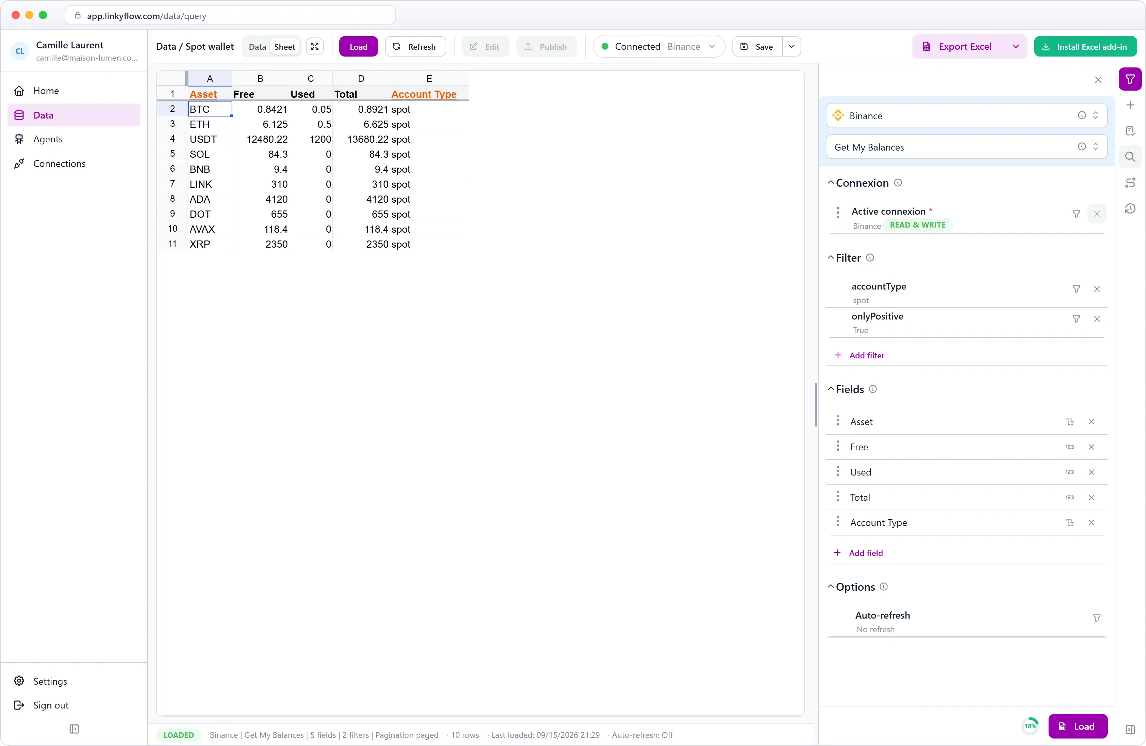Screen dimensions: 1146x746
Task: Show Connexion section info icon
Action: coord(898,183)
